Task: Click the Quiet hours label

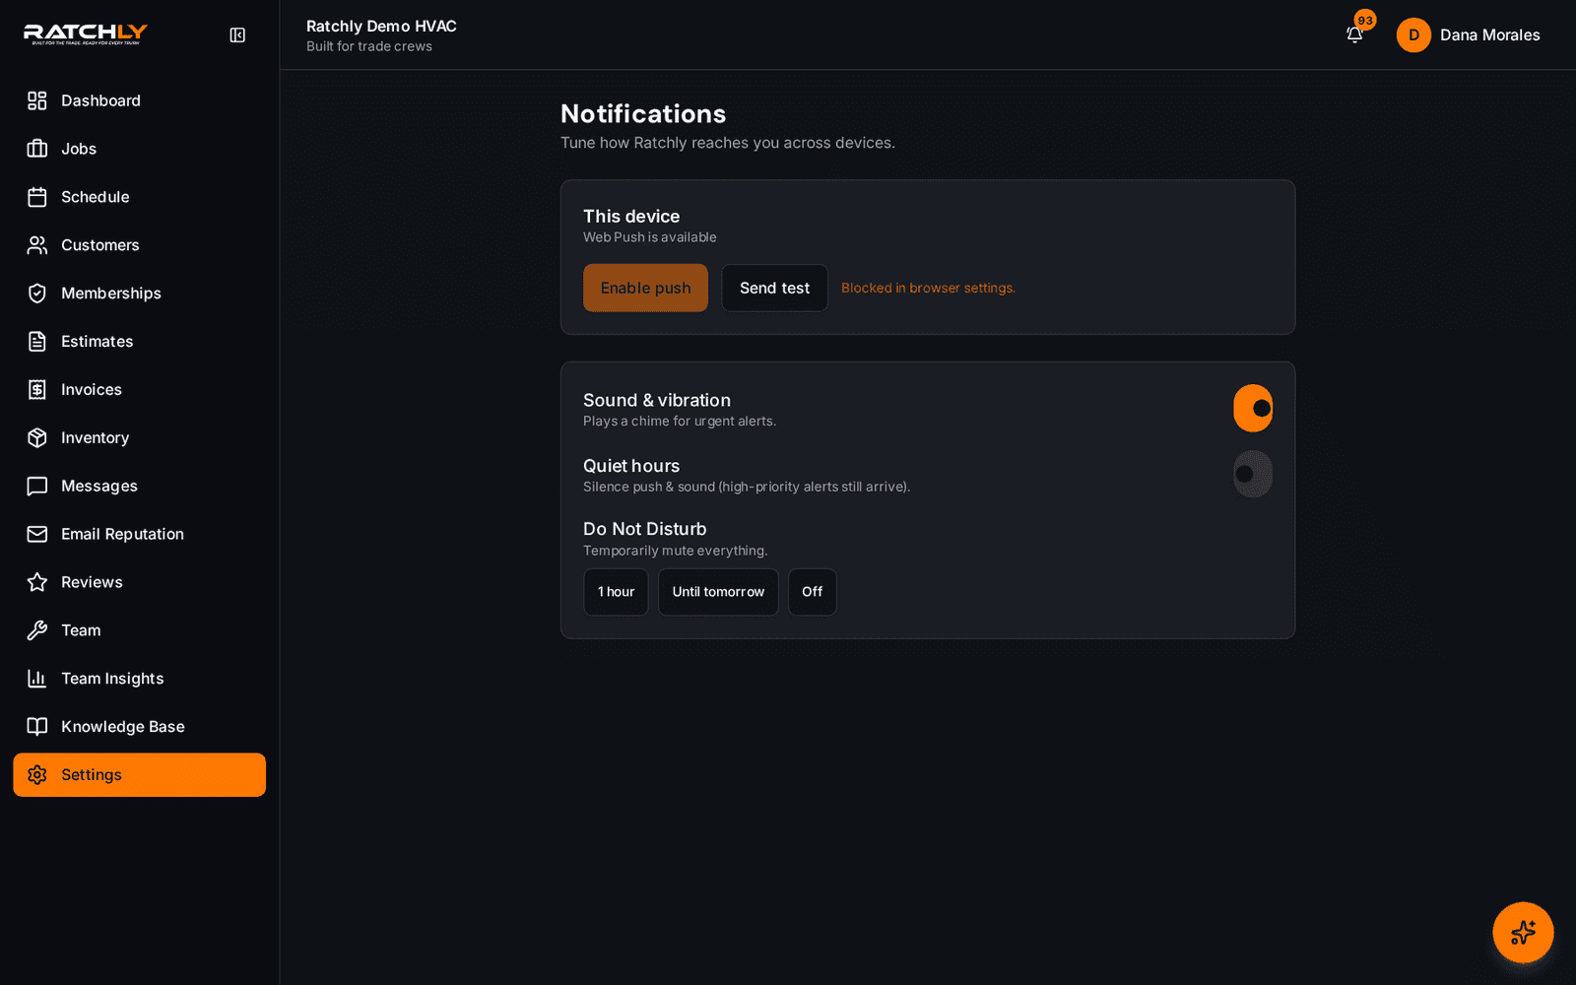Action: (631, 466)
